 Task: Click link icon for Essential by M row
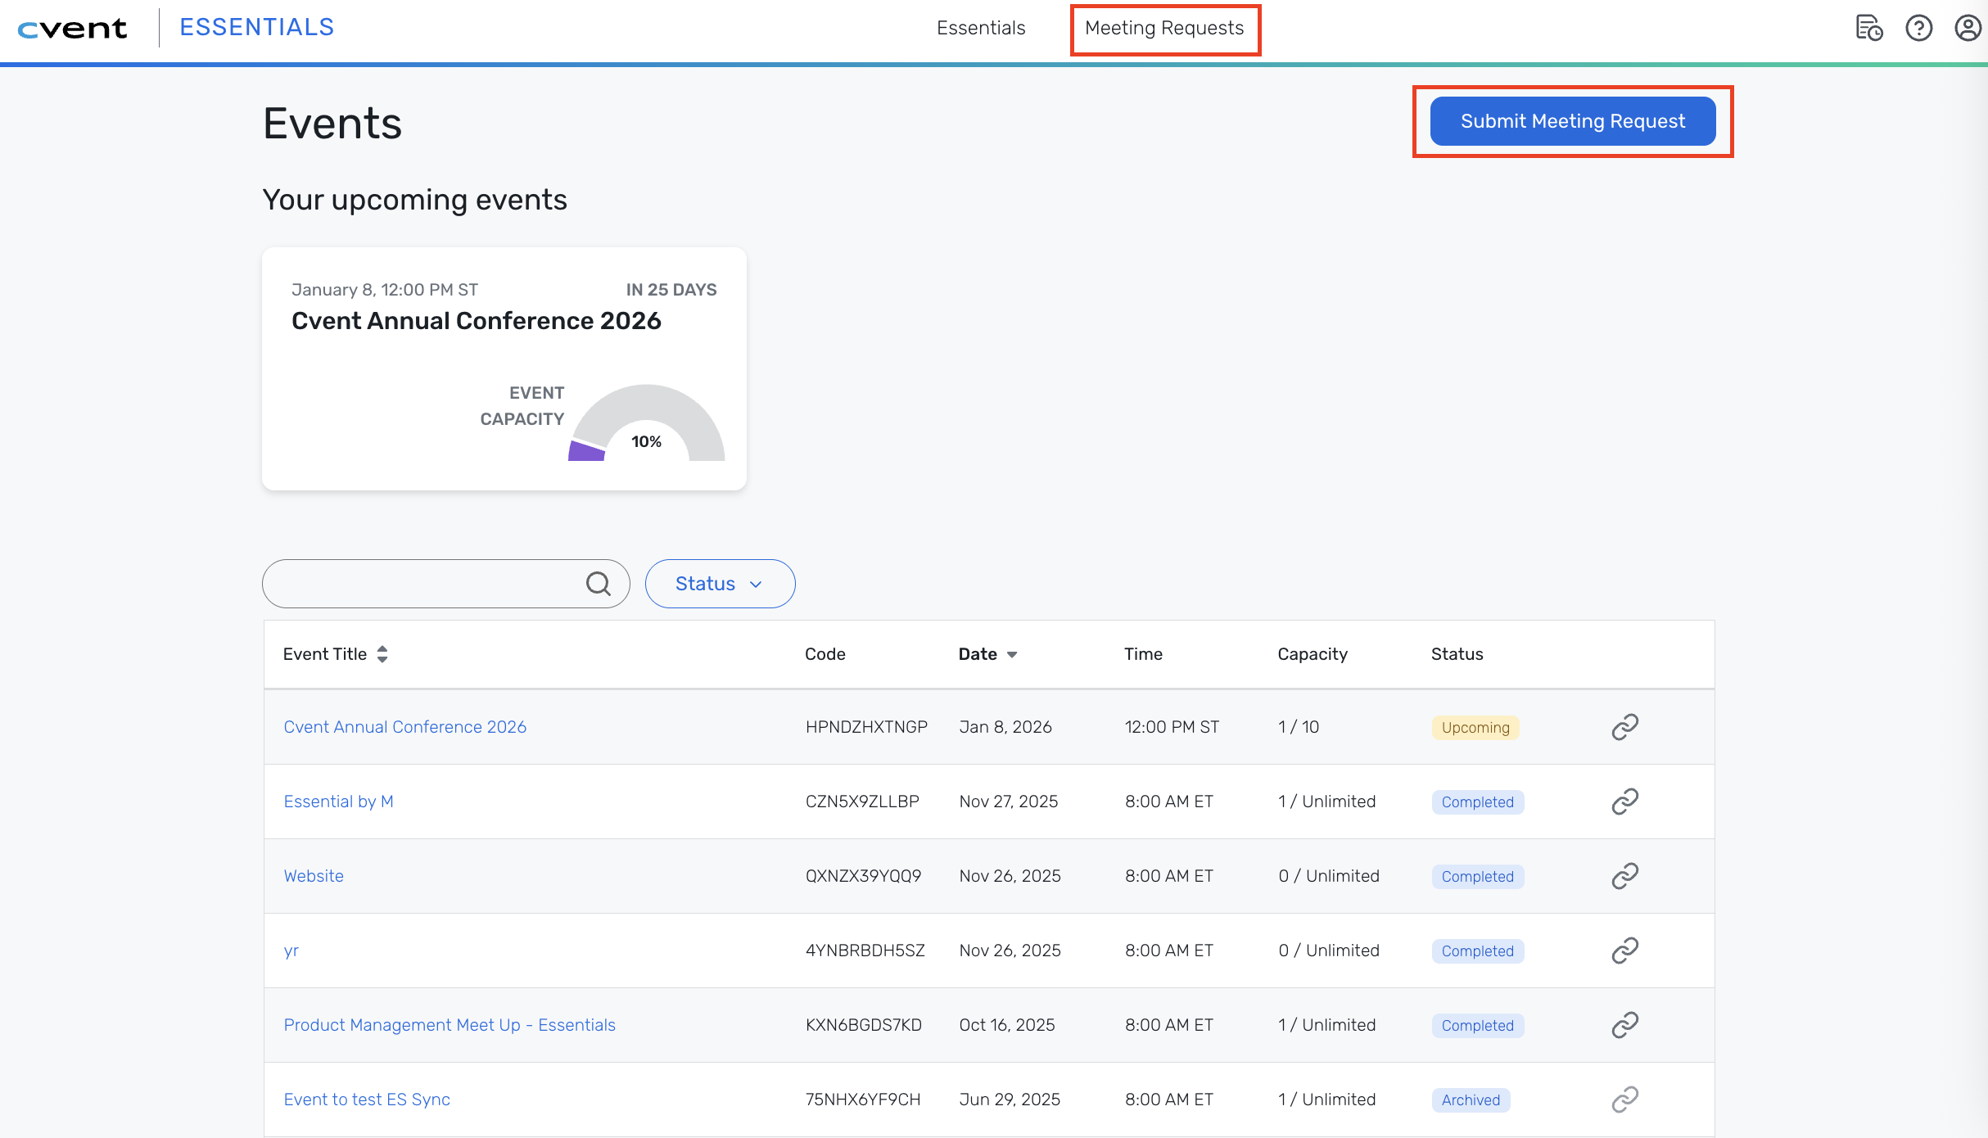[x=1624, y=802]
